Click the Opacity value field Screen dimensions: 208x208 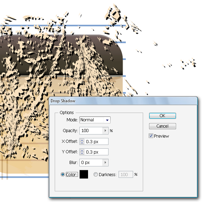91,131
